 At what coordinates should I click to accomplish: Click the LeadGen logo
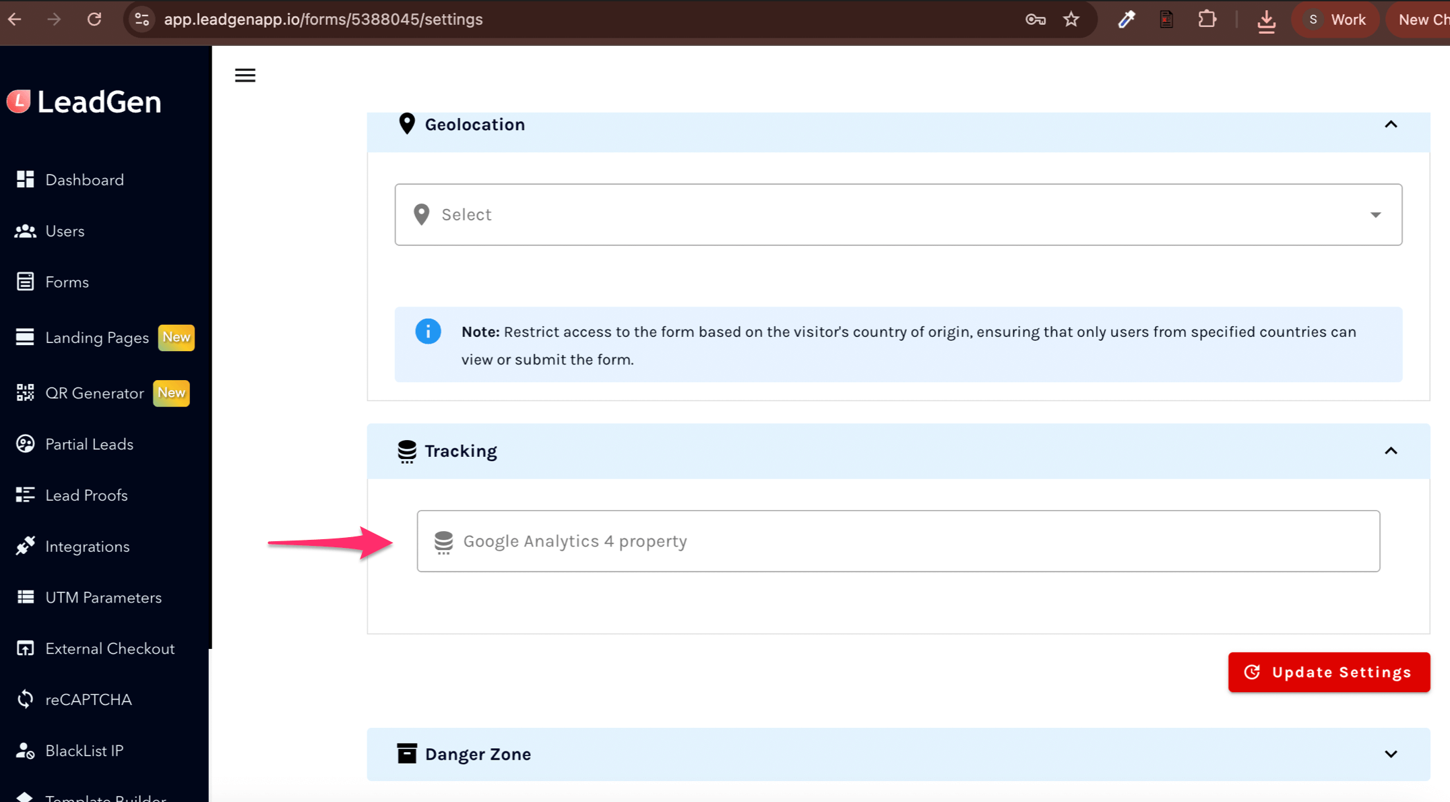pos(85,102)
